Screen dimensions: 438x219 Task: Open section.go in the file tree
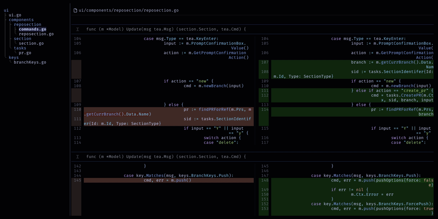pyautogui.click(x=31, y=43)
